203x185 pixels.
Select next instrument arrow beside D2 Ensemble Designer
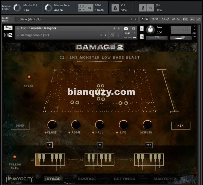(x=119, y=28)
